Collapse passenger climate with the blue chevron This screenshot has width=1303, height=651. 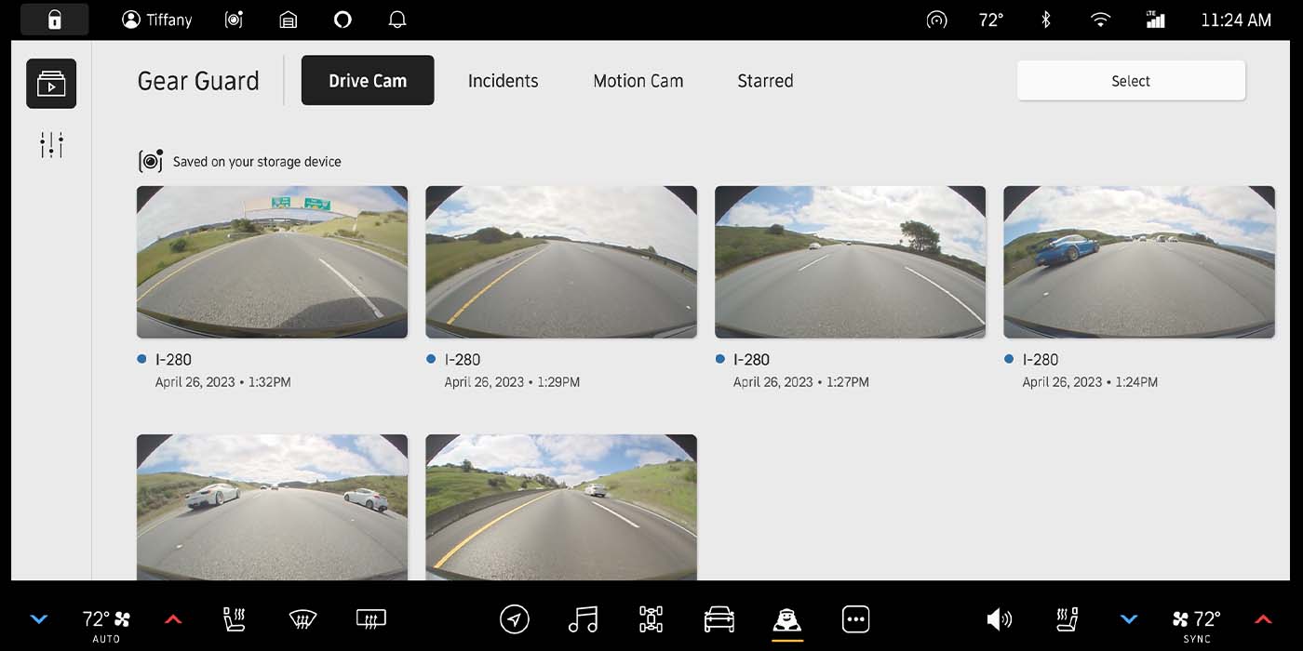(x=1129, y=618)
